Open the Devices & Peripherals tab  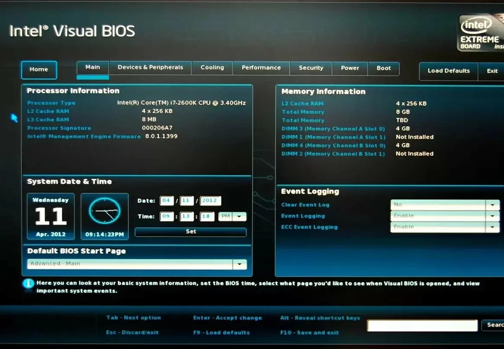[150, 67]
